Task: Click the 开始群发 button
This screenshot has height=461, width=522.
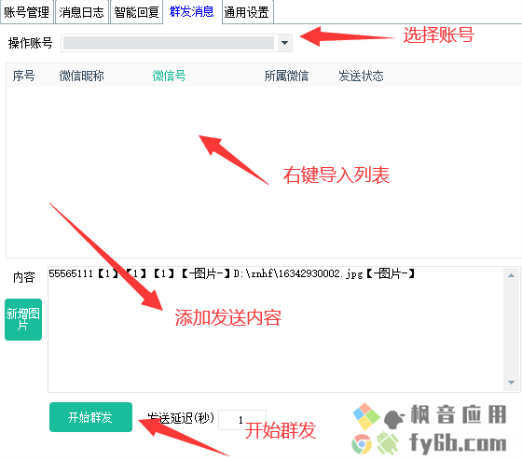Action: pos(90,417)
